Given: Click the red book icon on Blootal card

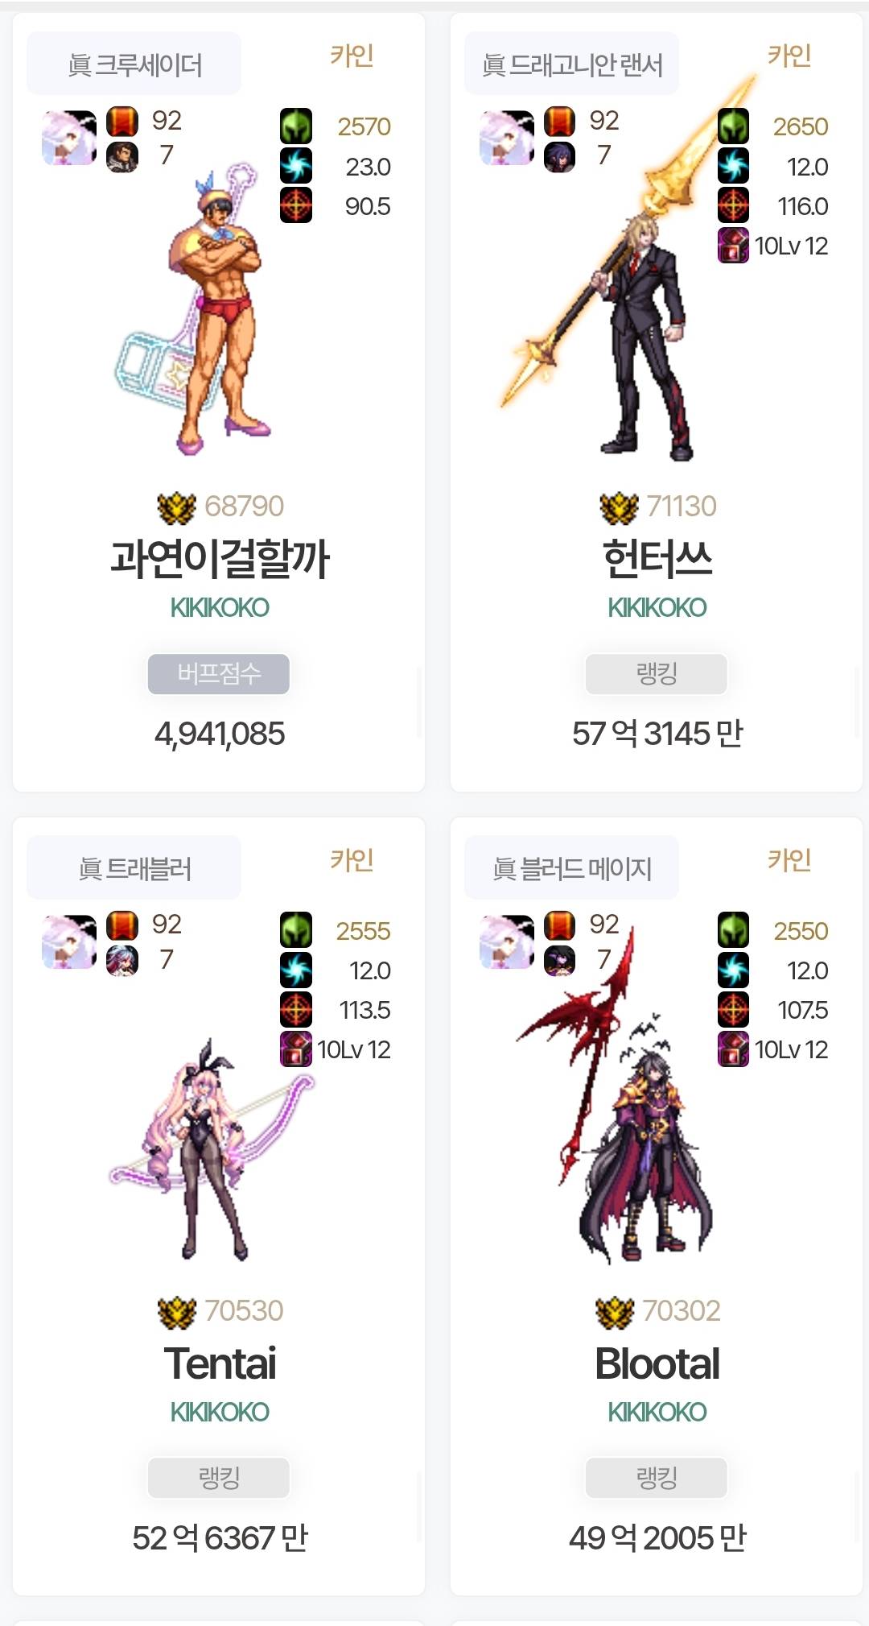Looking at the screenshot, I should (559, 925).
